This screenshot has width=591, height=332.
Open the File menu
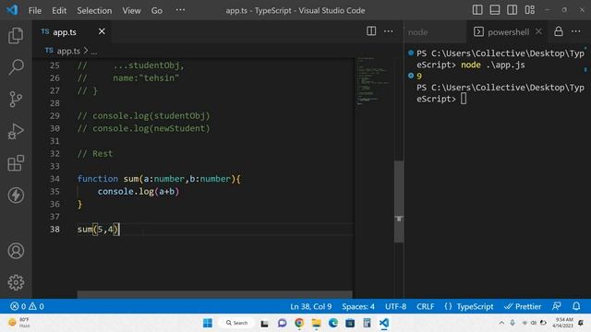point(35,10)
